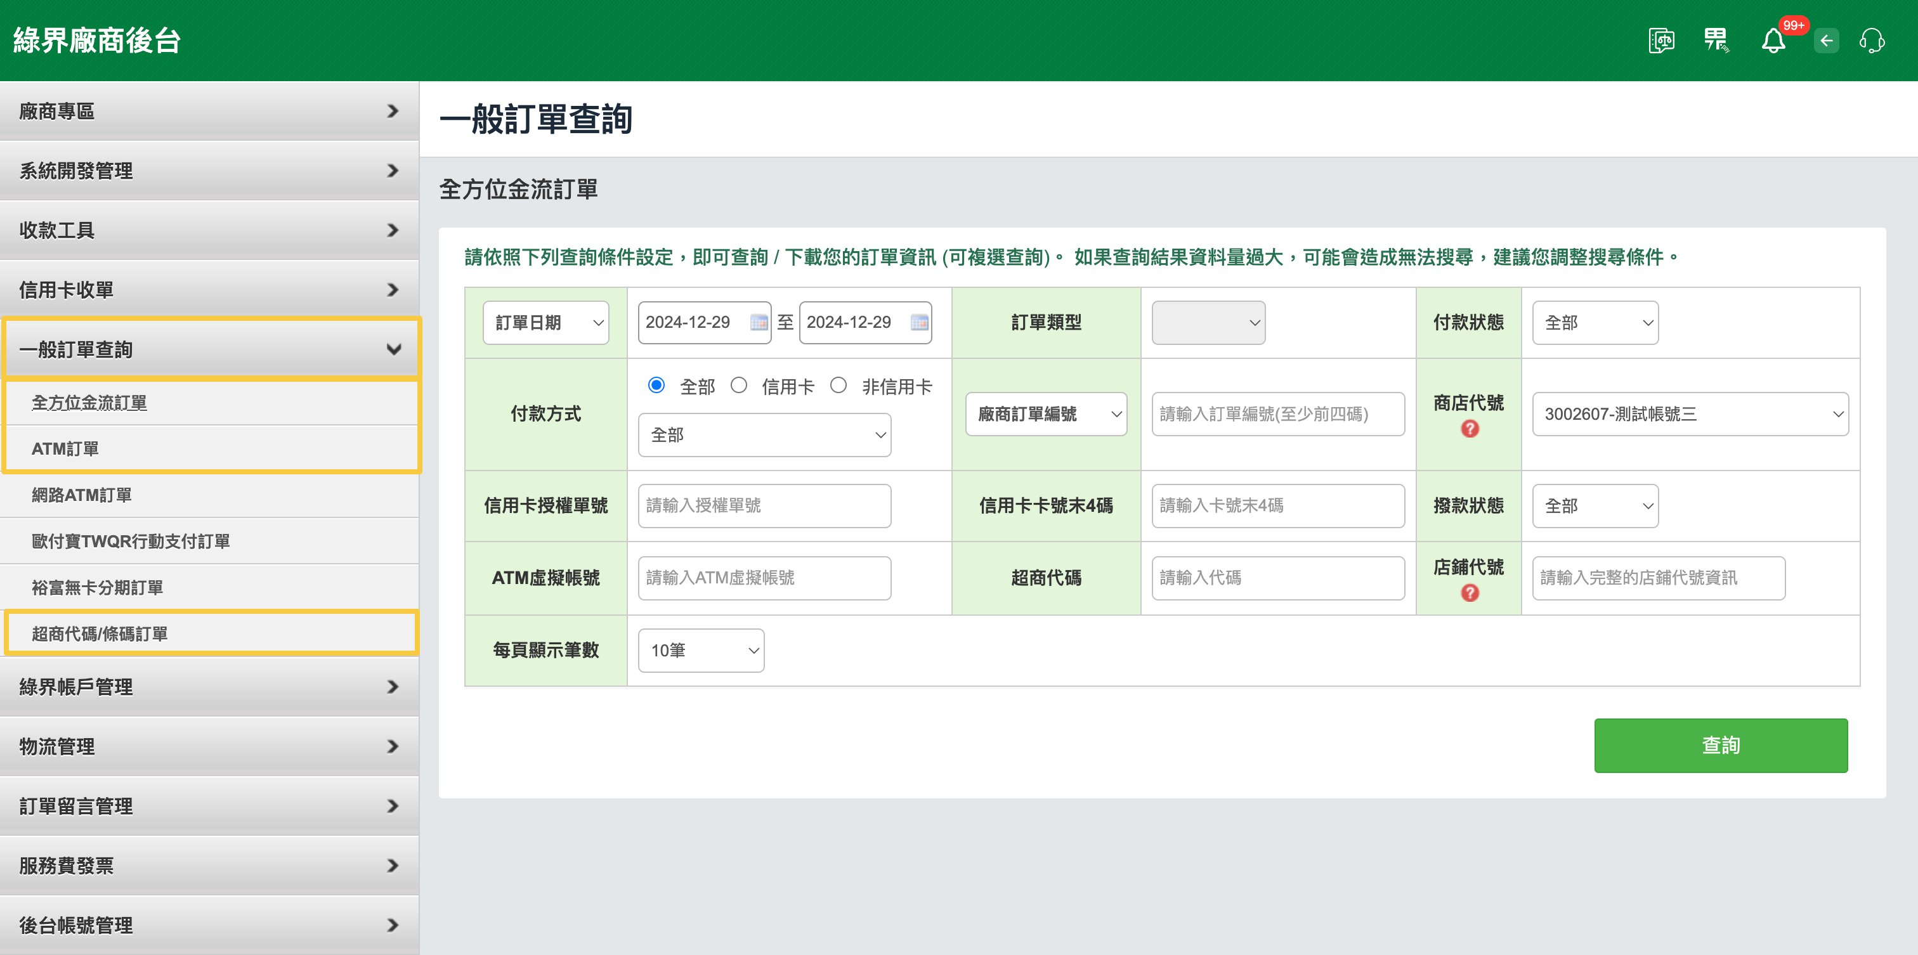This screenshot has height=955, width=1918.
Task: Open calendar picker for start date
Action: (x=758, y=322)
